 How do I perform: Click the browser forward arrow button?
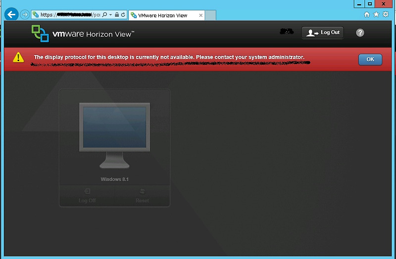(x=25, y=15)
